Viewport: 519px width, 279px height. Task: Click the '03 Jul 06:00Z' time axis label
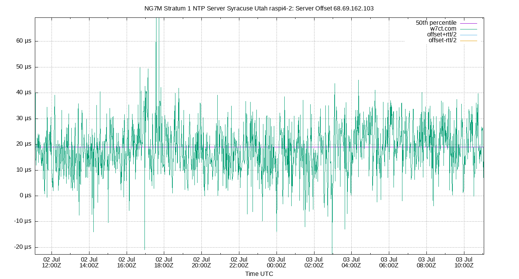(x=389, y=262)
